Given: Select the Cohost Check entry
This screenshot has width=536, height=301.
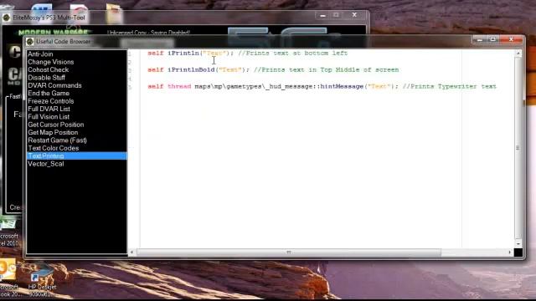Looking at the screenshot, I should pyautogui.click(x=49, y=69).
